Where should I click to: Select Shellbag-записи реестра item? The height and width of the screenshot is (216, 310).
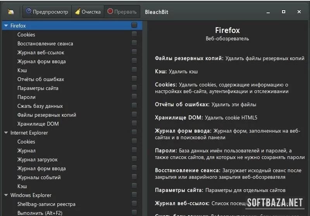46,204
